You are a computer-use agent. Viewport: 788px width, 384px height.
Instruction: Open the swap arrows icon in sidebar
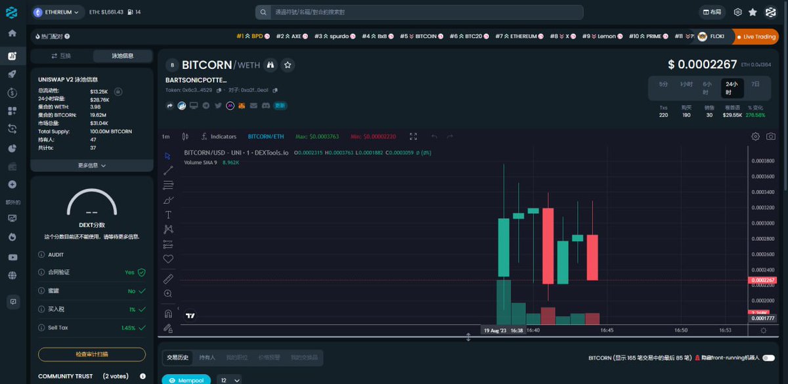click(12, 129)
